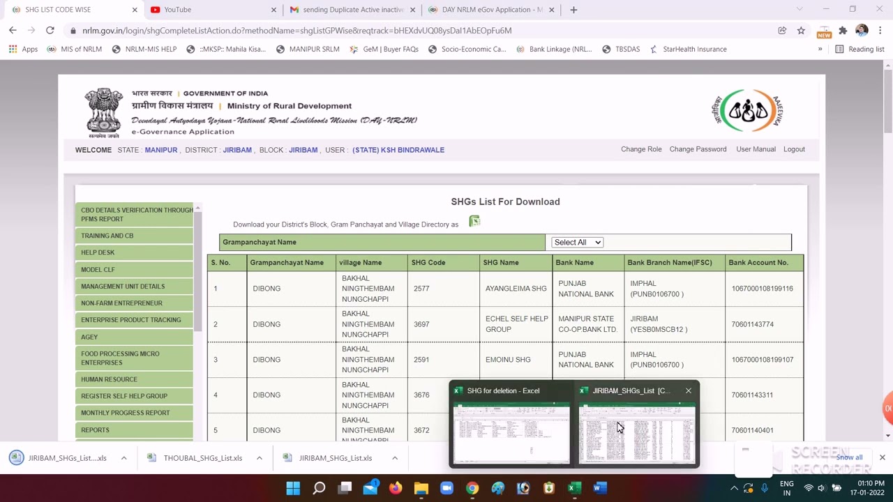Open the Windows Start menu
The image size is (893, 502).
[293, 488]
